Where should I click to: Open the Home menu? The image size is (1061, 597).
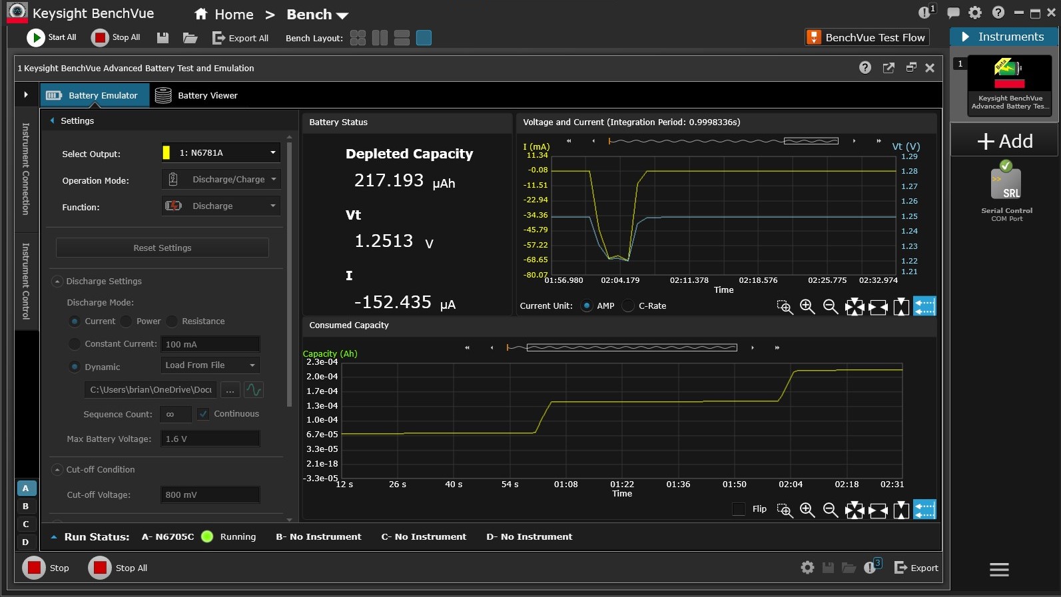coord(224,14)
